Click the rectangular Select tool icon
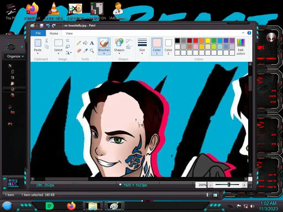 tap(59, 43)
